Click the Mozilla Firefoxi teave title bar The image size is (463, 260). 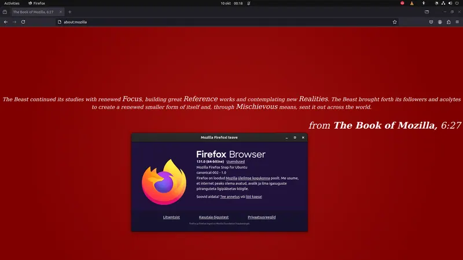point(219,138)
